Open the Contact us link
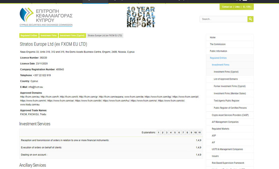The image size is (279, 169). pos(227,7)
